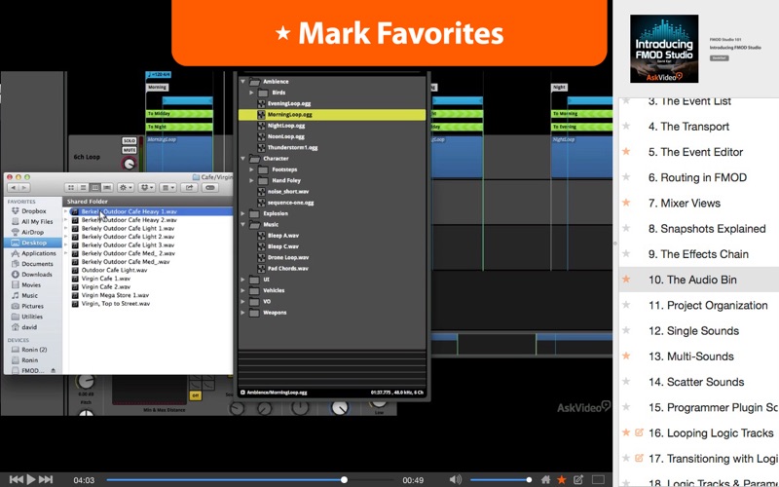The width and height of the screenshot is (779, 487).
Task: Expand the Weapons folder
Action: pyautogui.click(x=242, y=313)
